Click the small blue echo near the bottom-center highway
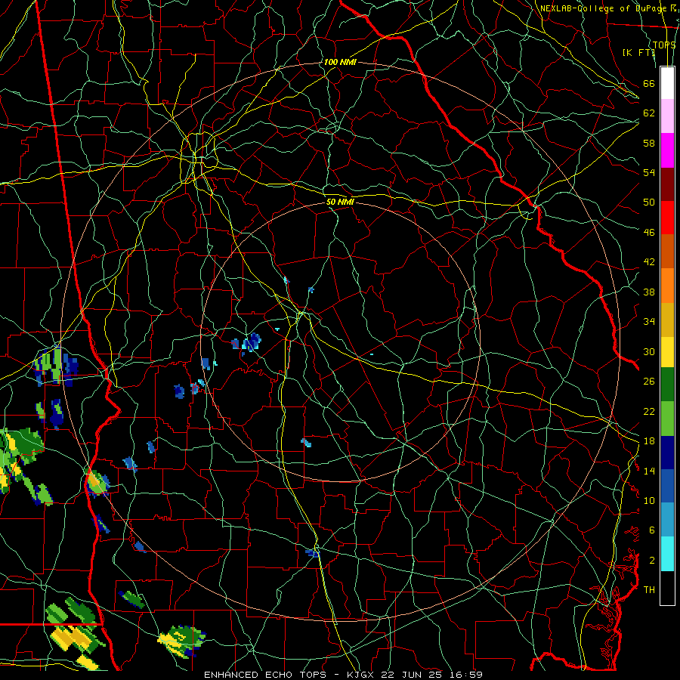Image resolution: width=680 pixels, height=680 pixels. coord(313,553)
